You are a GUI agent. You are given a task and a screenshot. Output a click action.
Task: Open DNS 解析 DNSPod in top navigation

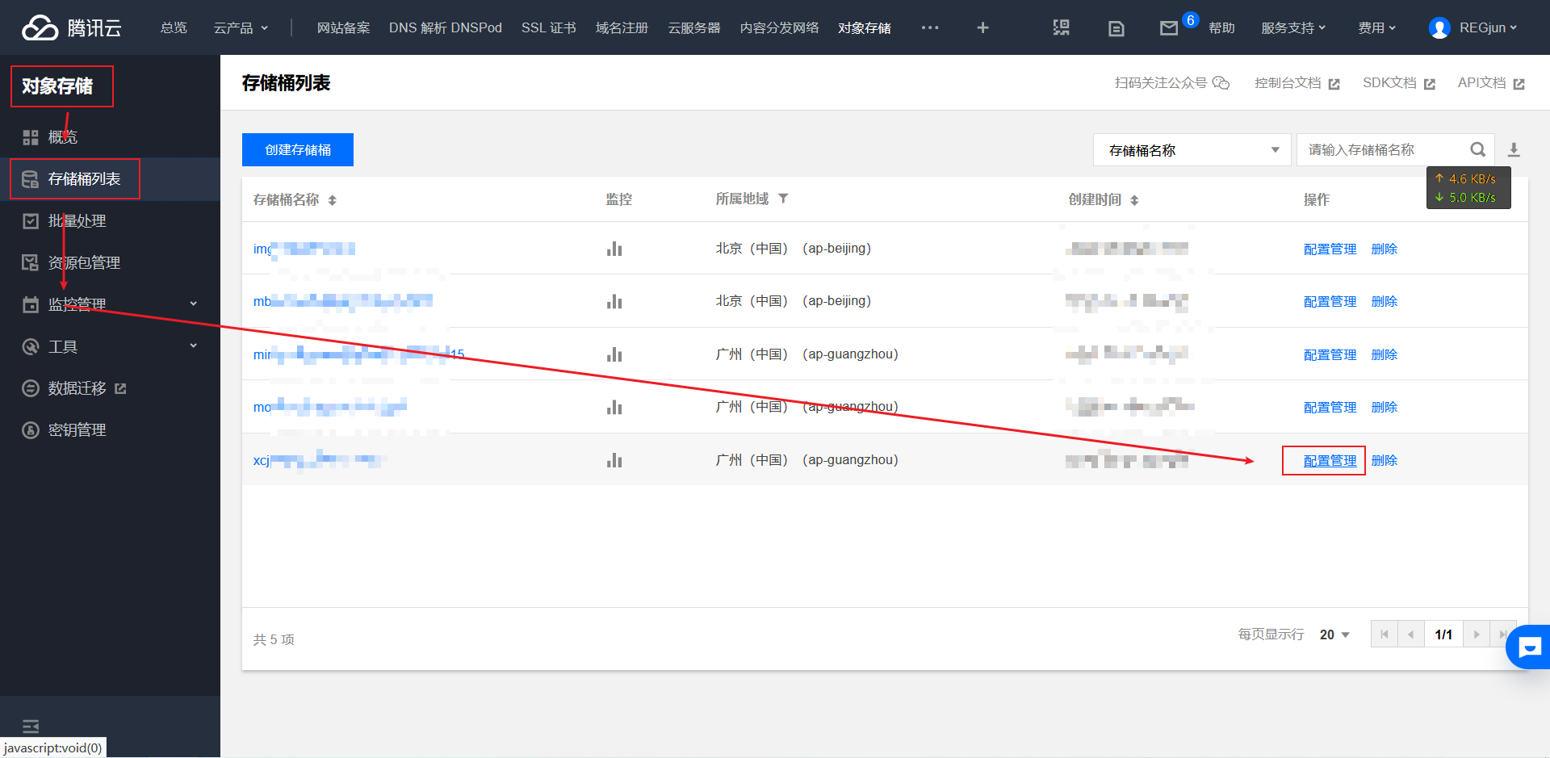coord(445,27)
